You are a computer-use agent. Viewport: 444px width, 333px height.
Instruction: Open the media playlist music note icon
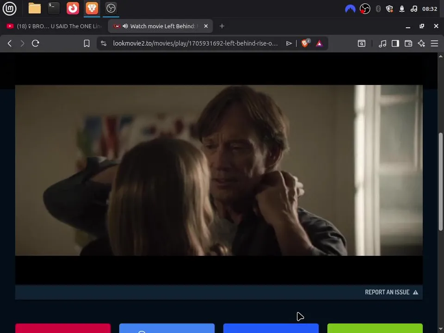[x=382, y=43]
